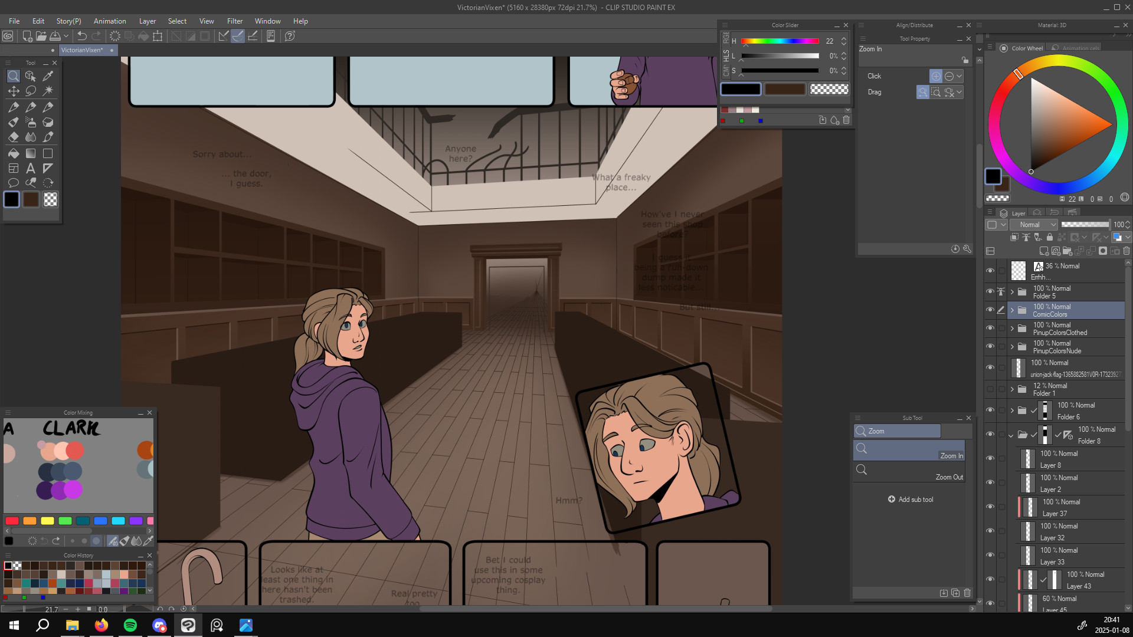Select the transparent color swatch in Tool palette
Image resolution: width=1133 pixels, height=637 pixels.
[51, 199]
